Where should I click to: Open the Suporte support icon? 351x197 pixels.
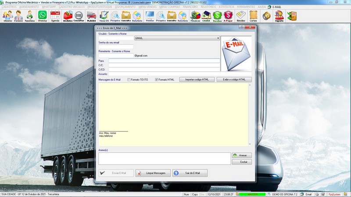279,16
